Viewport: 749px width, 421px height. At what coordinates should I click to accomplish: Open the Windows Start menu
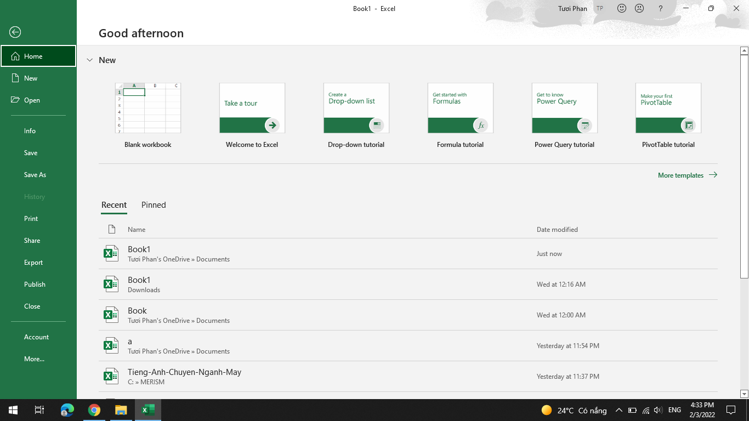13,410
